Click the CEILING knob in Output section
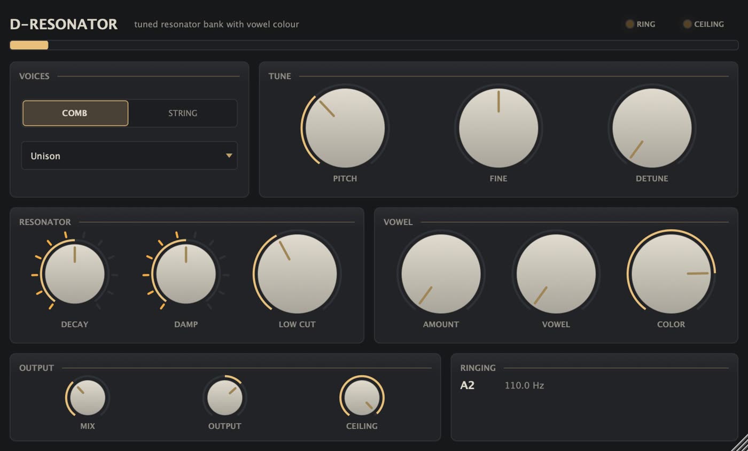The height and width of the screenshot is (451, 748). click(x=362, y=398)
